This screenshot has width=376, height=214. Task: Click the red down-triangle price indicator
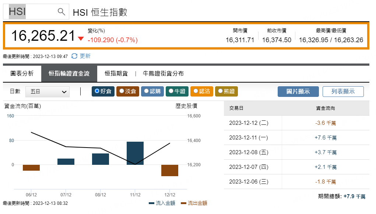click(81, 39)
